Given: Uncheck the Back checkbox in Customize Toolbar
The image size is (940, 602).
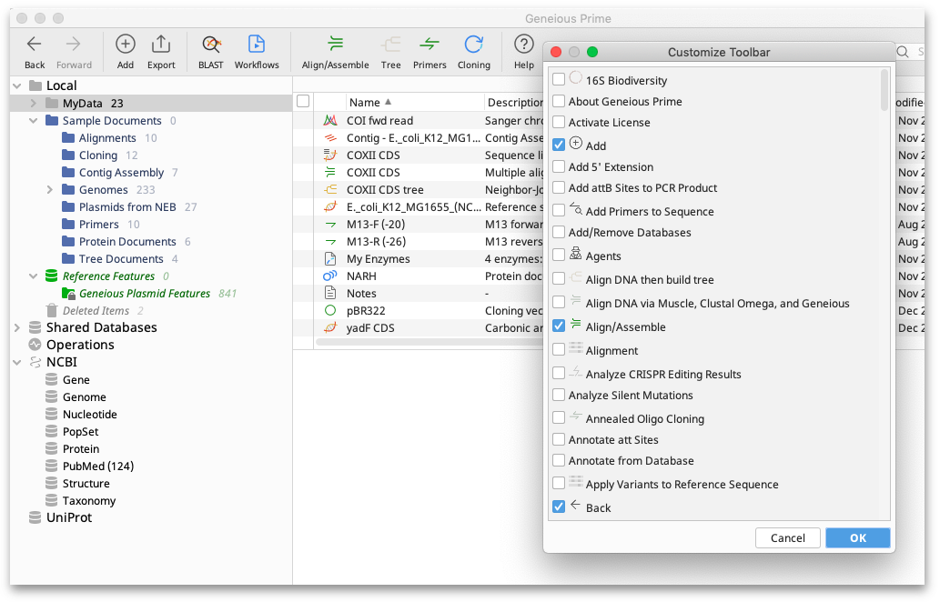Looking at the screenshot, I should click(x=558, y=507).
